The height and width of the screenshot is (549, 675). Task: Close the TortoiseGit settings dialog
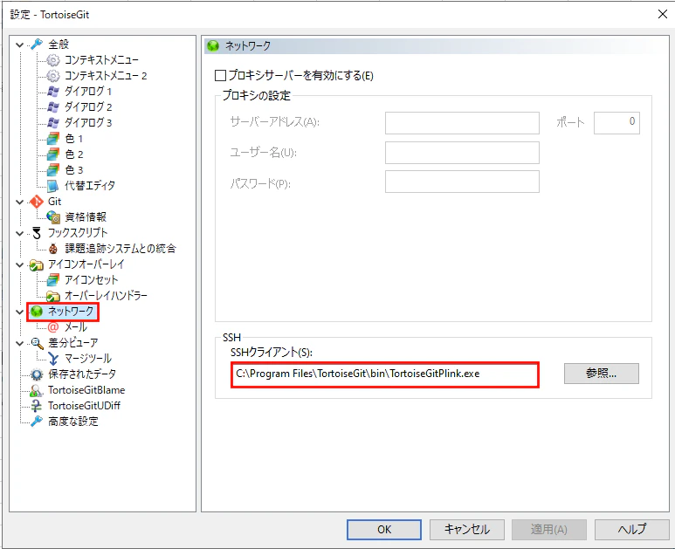663,14
